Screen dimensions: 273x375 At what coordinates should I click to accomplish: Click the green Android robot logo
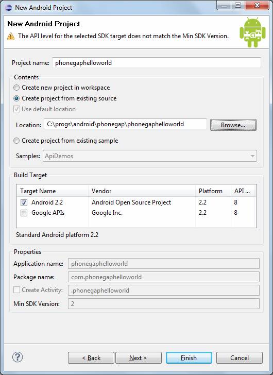(253, 32)
